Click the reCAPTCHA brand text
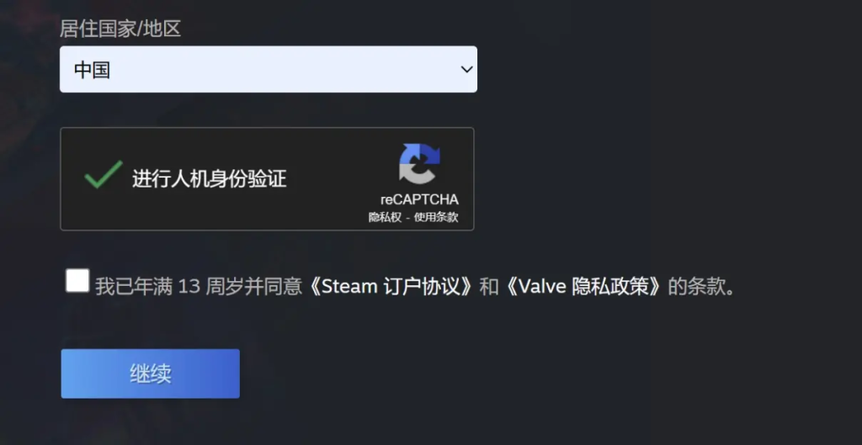The height and width of the screenshot is (445, 862). coord(419,199)
